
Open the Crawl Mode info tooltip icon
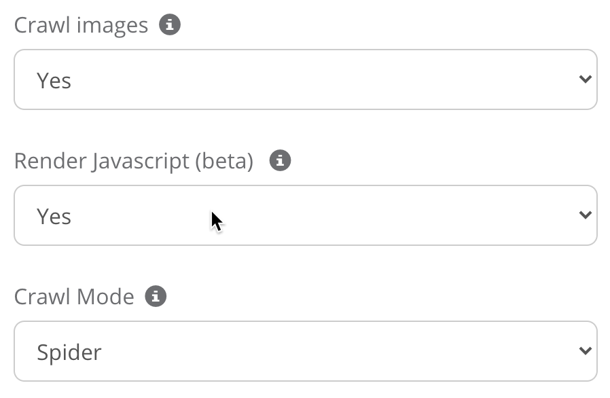click(x=156, y=297)
